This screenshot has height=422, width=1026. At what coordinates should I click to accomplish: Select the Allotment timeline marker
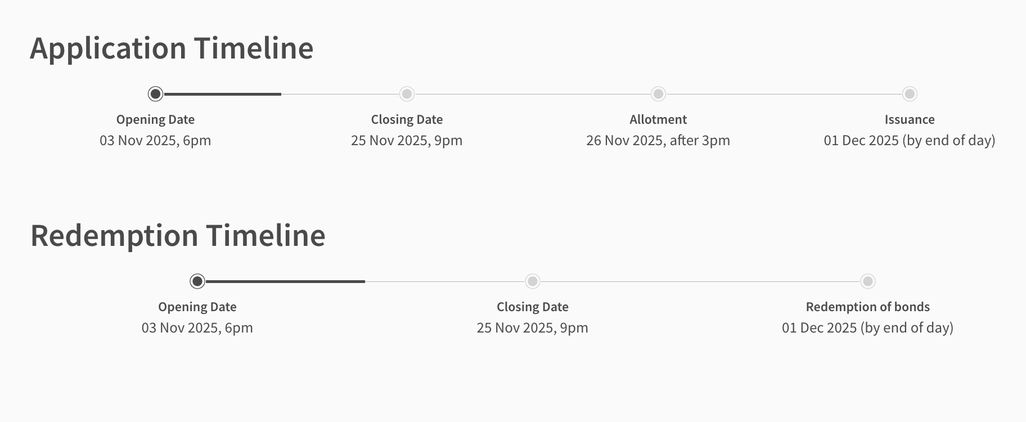658,94
